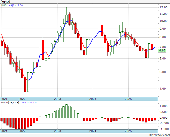Screen dimensions: 170x137
Task: Click the 7.00 price axis label
Action: 162,47
